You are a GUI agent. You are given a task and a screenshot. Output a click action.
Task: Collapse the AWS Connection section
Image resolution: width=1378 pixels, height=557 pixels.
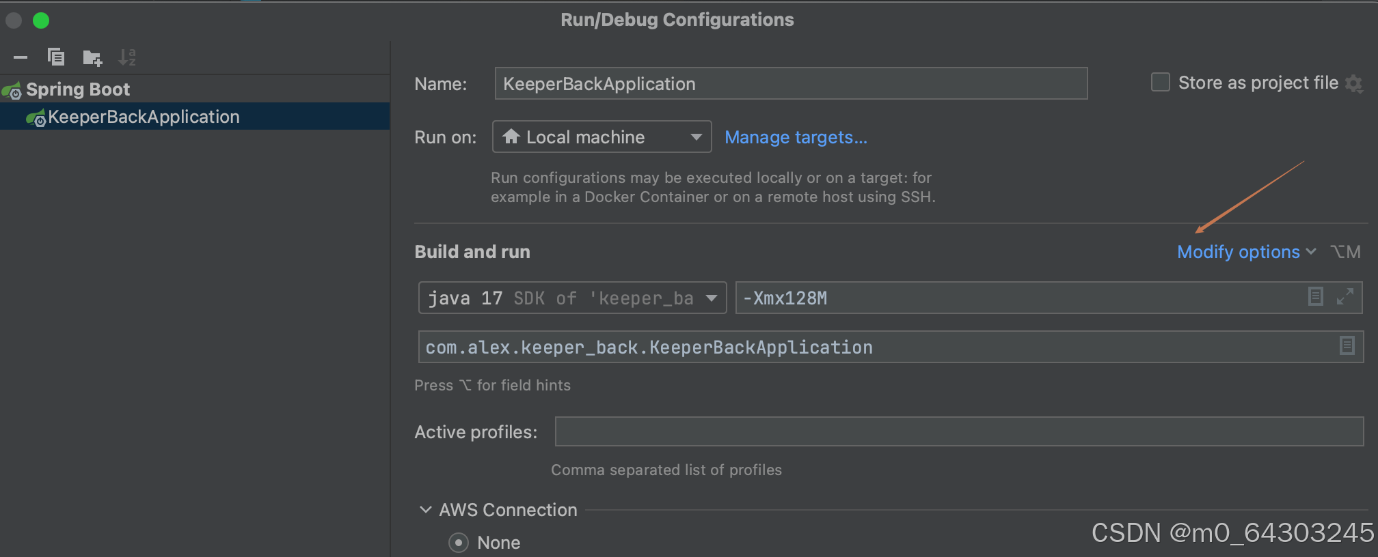point(426,510)
